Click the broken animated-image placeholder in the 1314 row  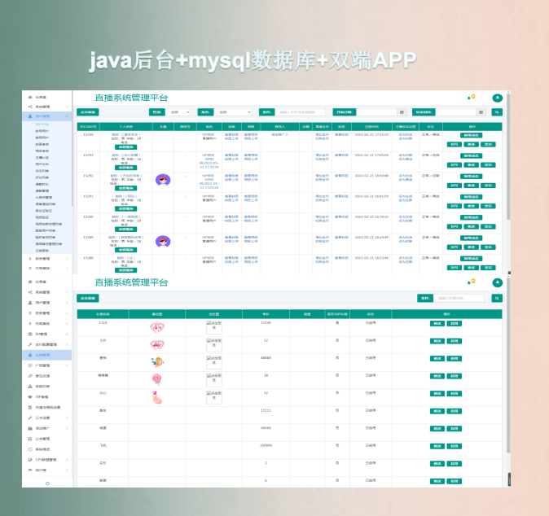click(x=214, y=327)
